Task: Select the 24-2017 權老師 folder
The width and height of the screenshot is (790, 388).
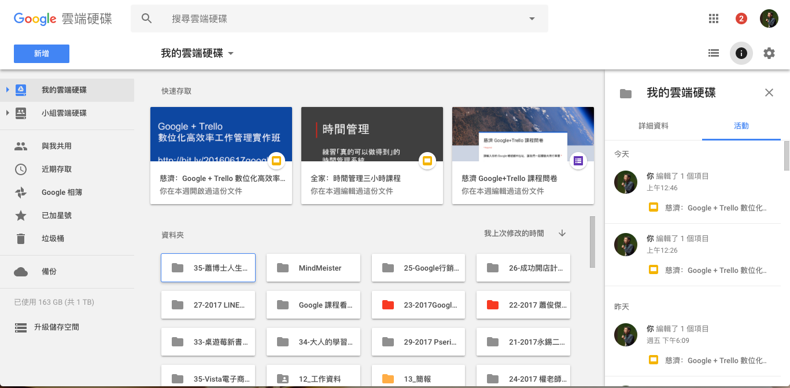Action: click(x=523, y=376)
